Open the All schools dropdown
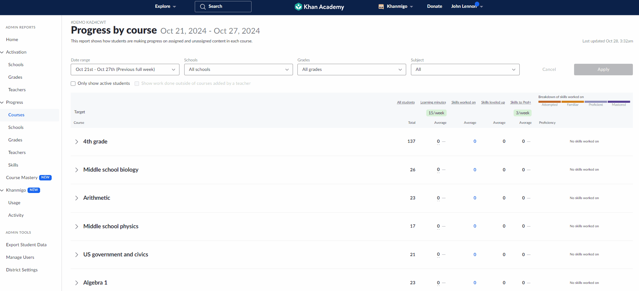This screenshot has height=291, width=639. pos(238,70)
